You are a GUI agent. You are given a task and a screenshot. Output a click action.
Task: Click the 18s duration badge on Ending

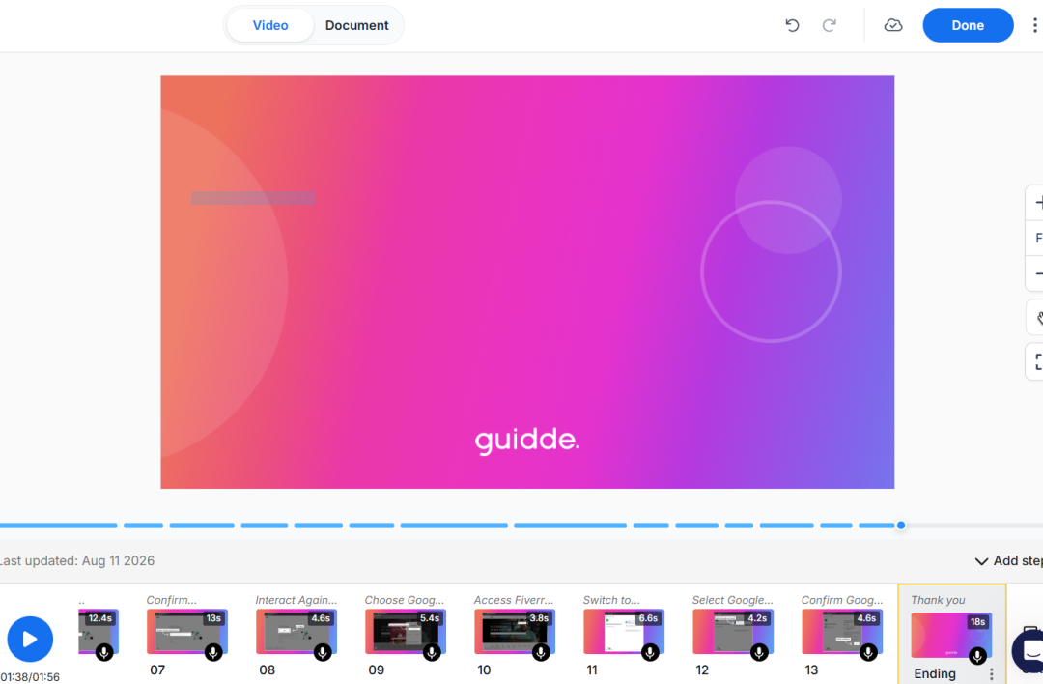[977, 622]
